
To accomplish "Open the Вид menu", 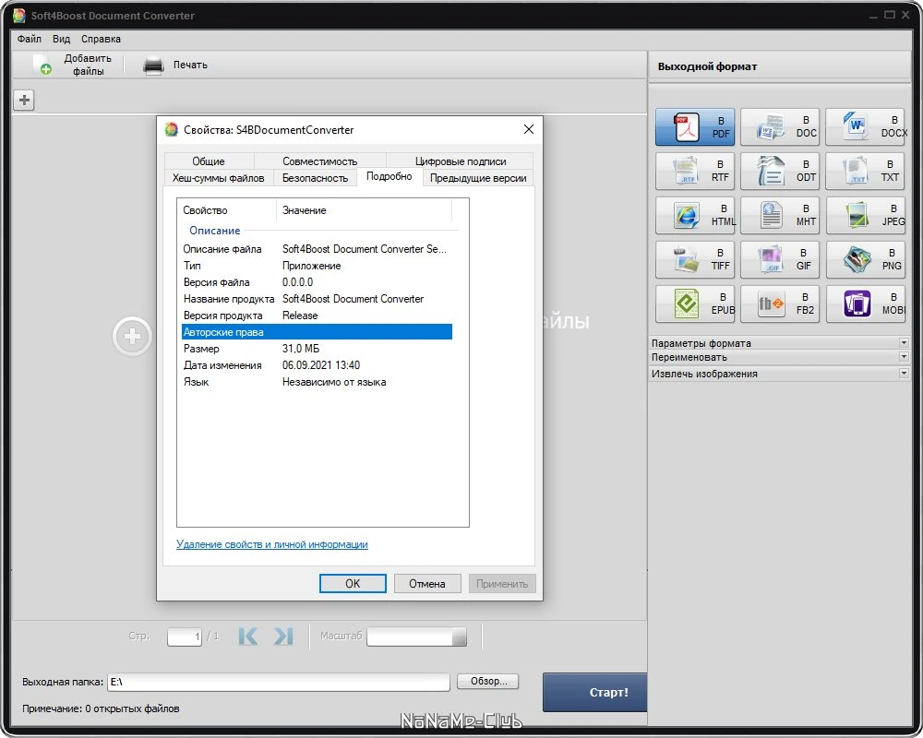I will tap(61, 39).
